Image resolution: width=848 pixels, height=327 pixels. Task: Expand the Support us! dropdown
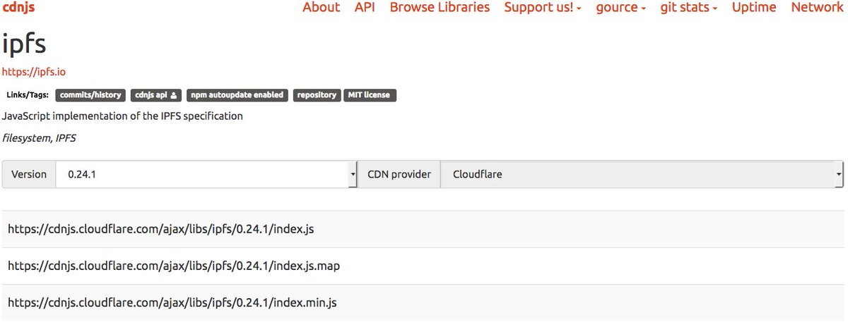coord(543,7)
